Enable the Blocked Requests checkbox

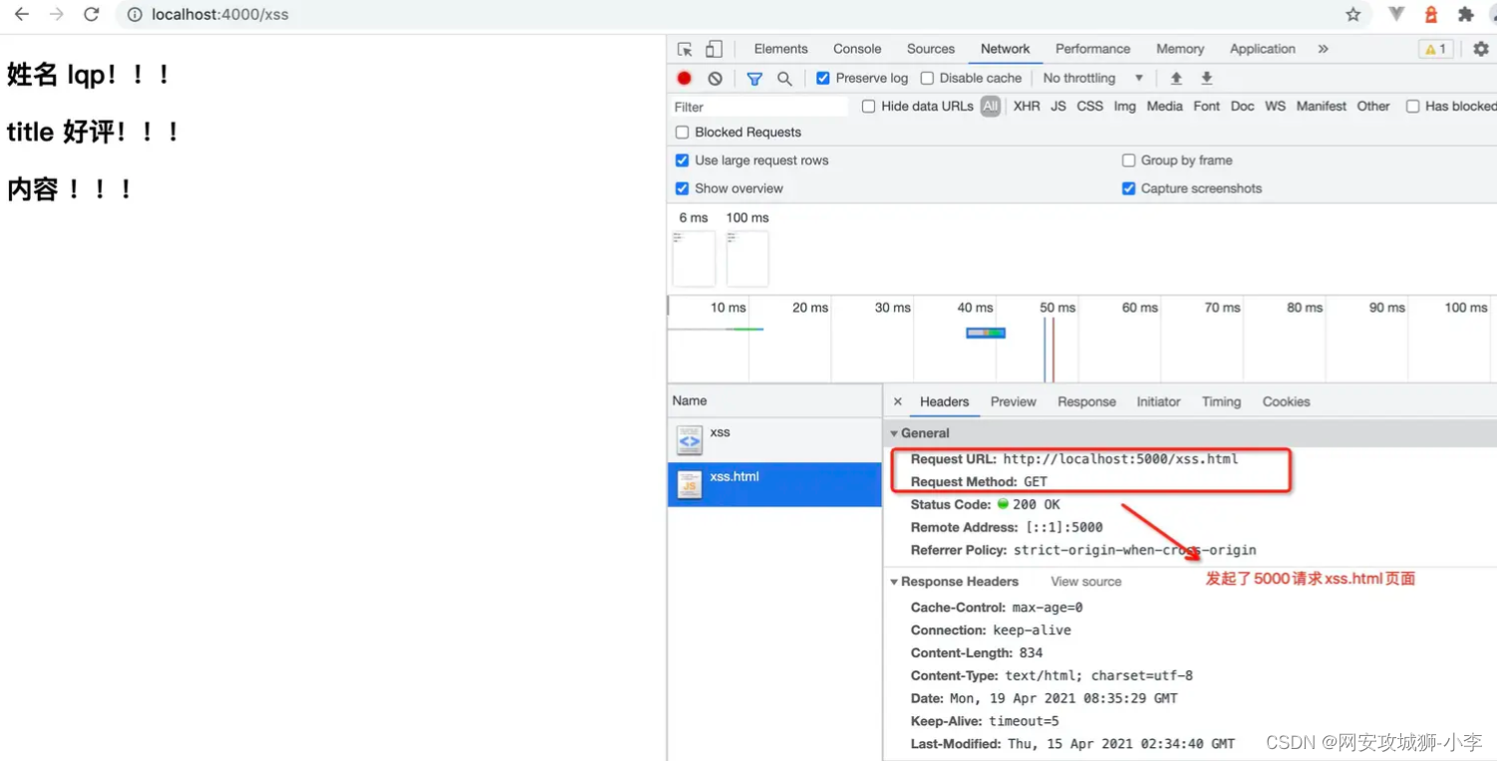click(x=682, y=131)
